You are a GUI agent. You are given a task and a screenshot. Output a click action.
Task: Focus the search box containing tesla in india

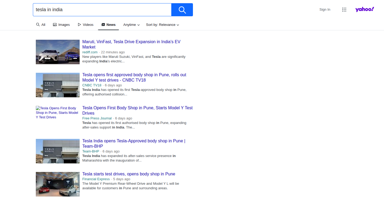(102, 10)
